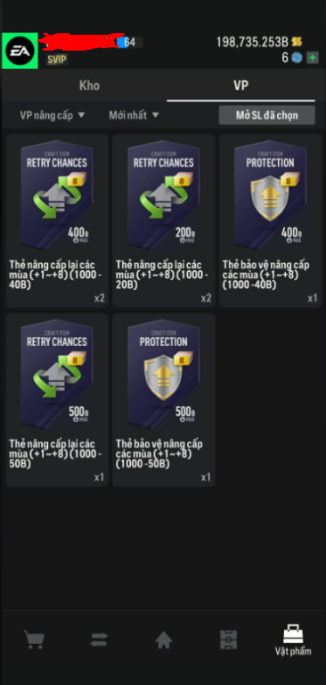Tap the blue MC points coin icon
This screenshot has width=326, height=685.
(x=297, y=58)
